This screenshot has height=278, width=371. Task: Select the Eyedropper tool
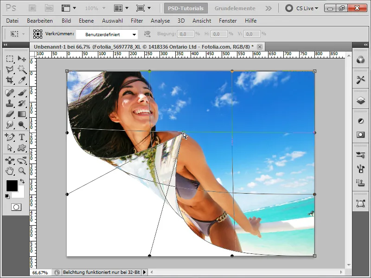[21, 80]
